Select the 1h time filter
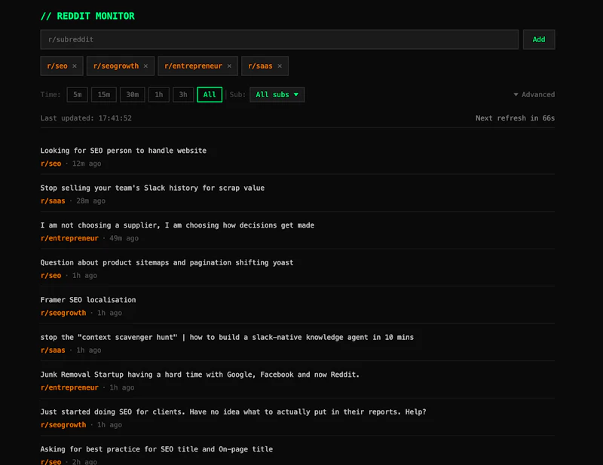 (x=159, y=95)
